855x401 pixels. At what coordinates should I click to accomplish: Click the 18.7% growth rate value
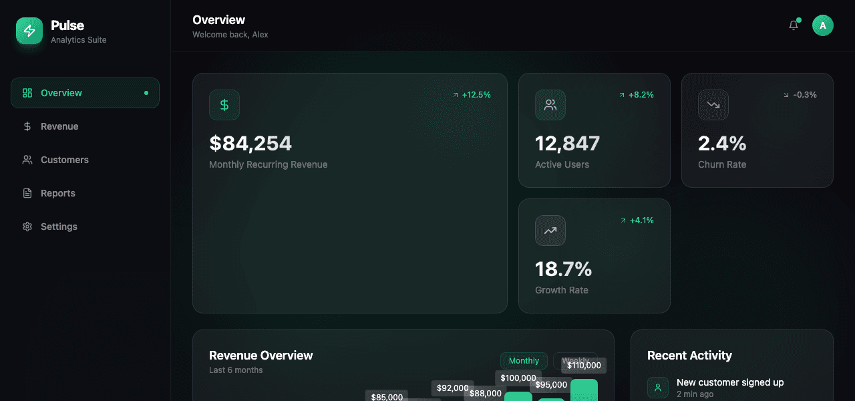[x=564, y=269]
